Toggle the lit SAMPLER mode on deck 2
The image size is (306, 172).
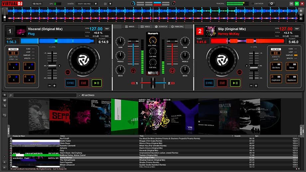[292, 55]
